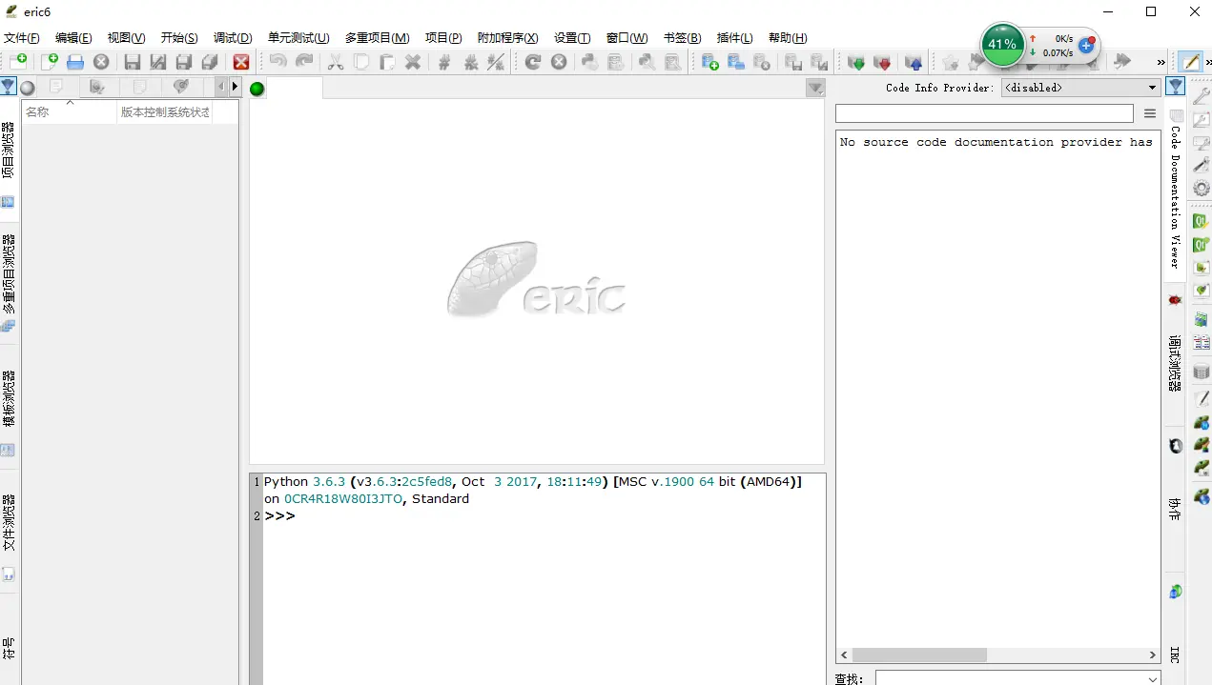Open the 文件(F) menu
Image resolution: width=1212 pixels, height=685 pixels.
click(x=22, y=38)
